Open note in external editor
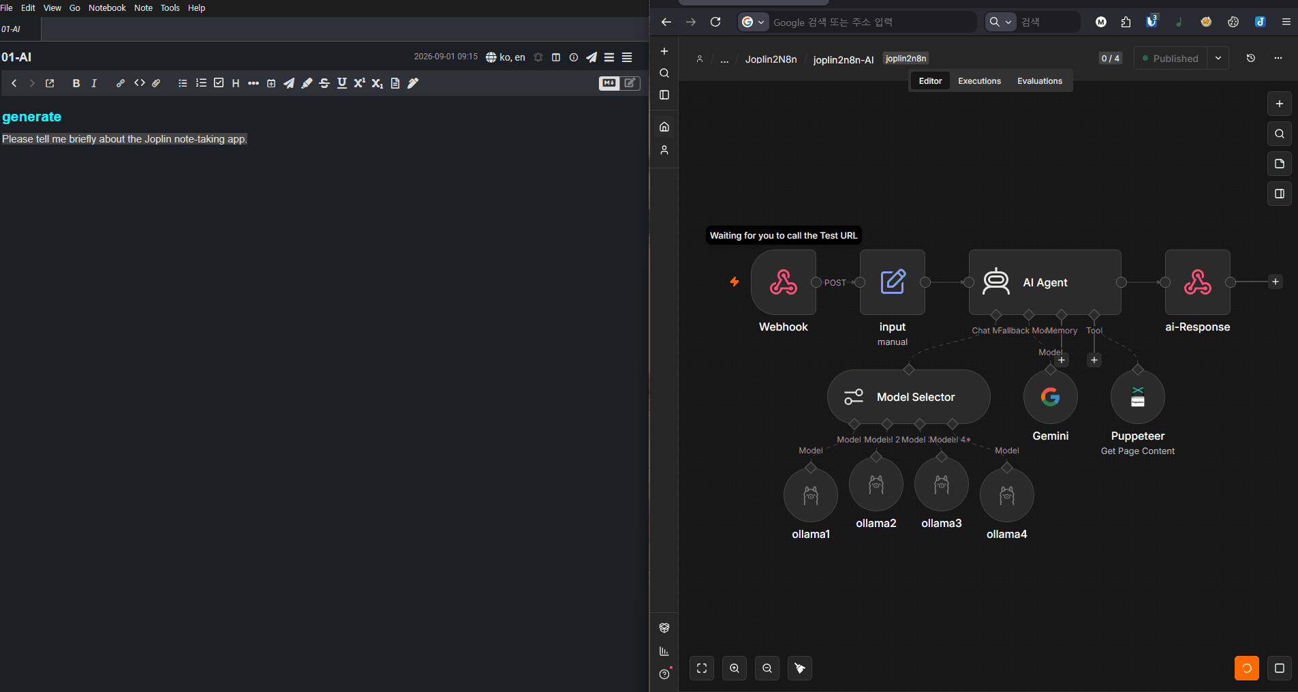Viewport: 1298px width, 692px height. (x=50, y=83)
